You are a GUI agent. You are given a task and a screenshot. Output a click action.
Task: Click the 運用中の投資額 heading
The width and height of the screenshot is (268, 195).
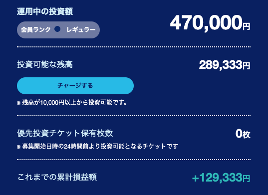[45, 11]
